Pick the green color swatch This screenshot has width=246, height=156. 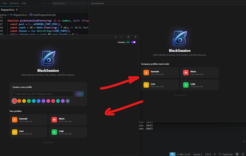[29, 101]
